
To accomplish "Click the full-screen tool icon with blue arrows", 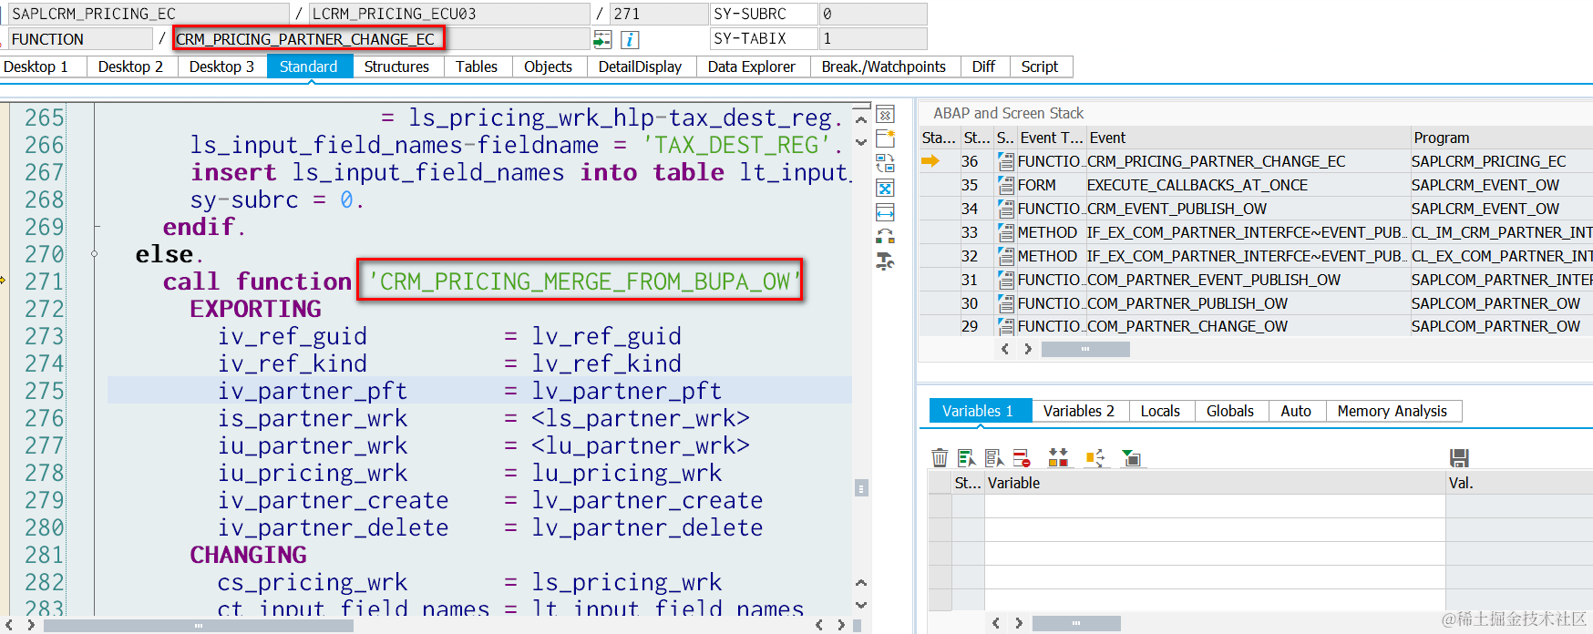I will point(885,188).
